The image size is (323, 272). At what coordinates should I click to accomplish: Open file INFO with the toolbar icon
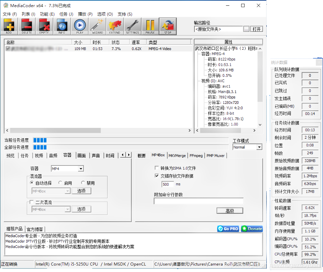62,26
